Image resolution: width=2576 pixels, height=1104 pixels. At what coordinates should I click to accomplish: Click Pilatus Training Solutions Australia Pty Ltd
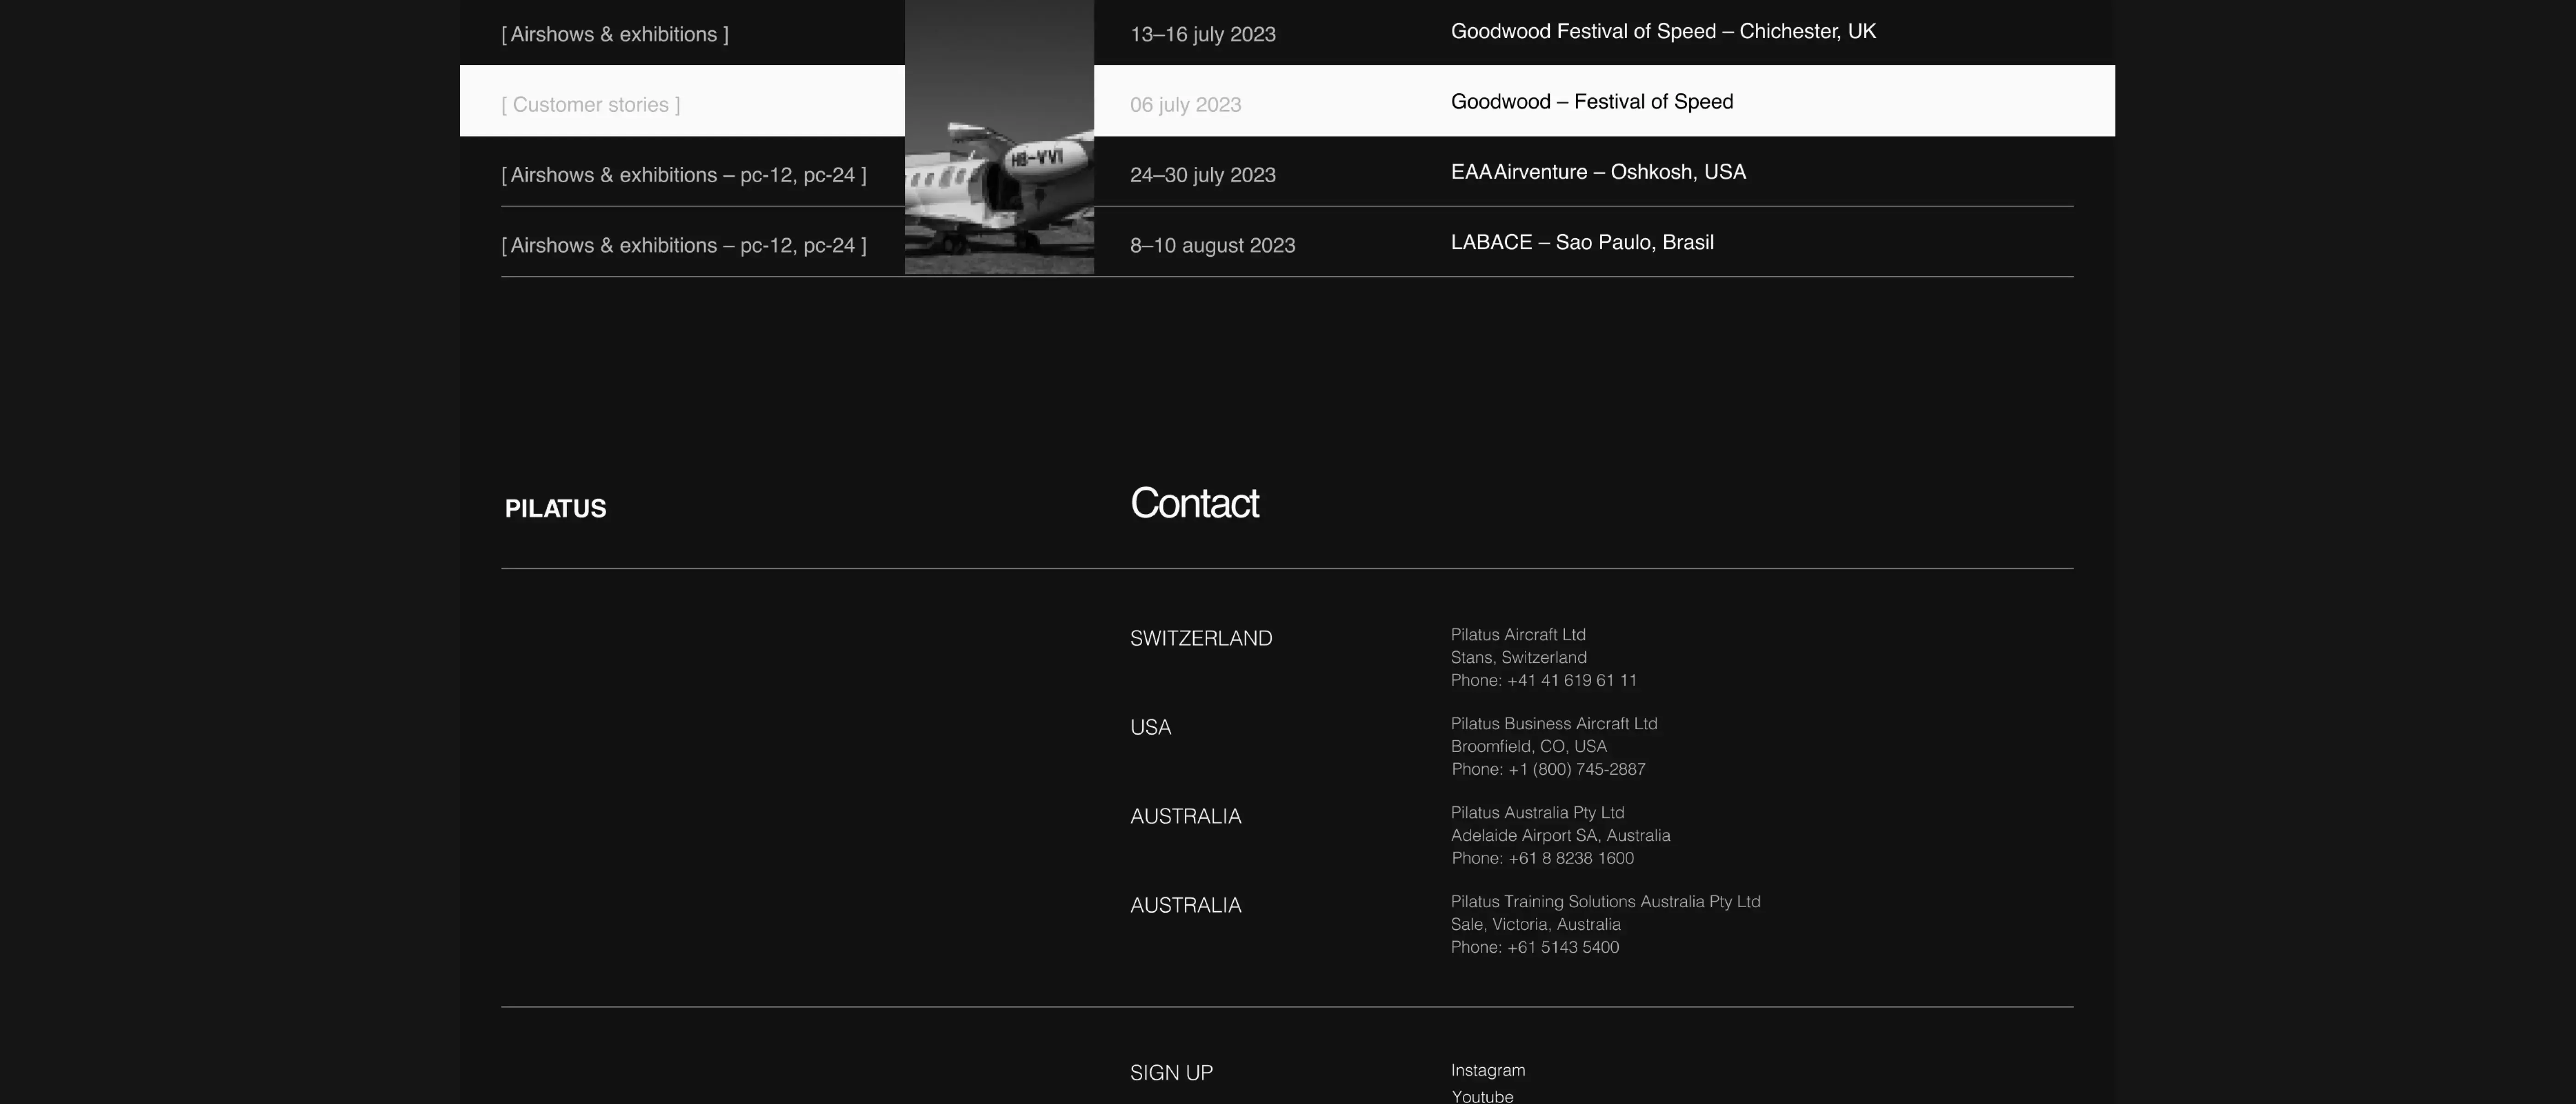[x=1605, y=901]
